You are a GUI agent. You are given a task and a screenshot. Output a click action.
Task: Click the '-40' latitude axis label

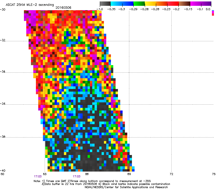coord(3,170)
